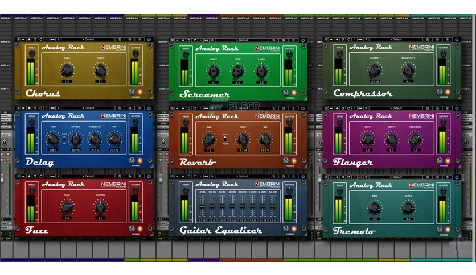Image resolution: width=476 pixels, height=275 pixels.
Task: Click the Rate value field on Chorus
Action: 67,81
